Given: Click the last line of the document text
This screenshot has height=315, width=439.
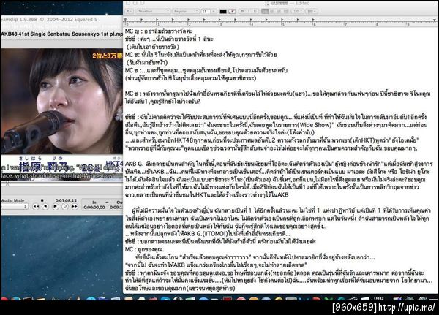Looking at the screenshot, I should point(180,288).
